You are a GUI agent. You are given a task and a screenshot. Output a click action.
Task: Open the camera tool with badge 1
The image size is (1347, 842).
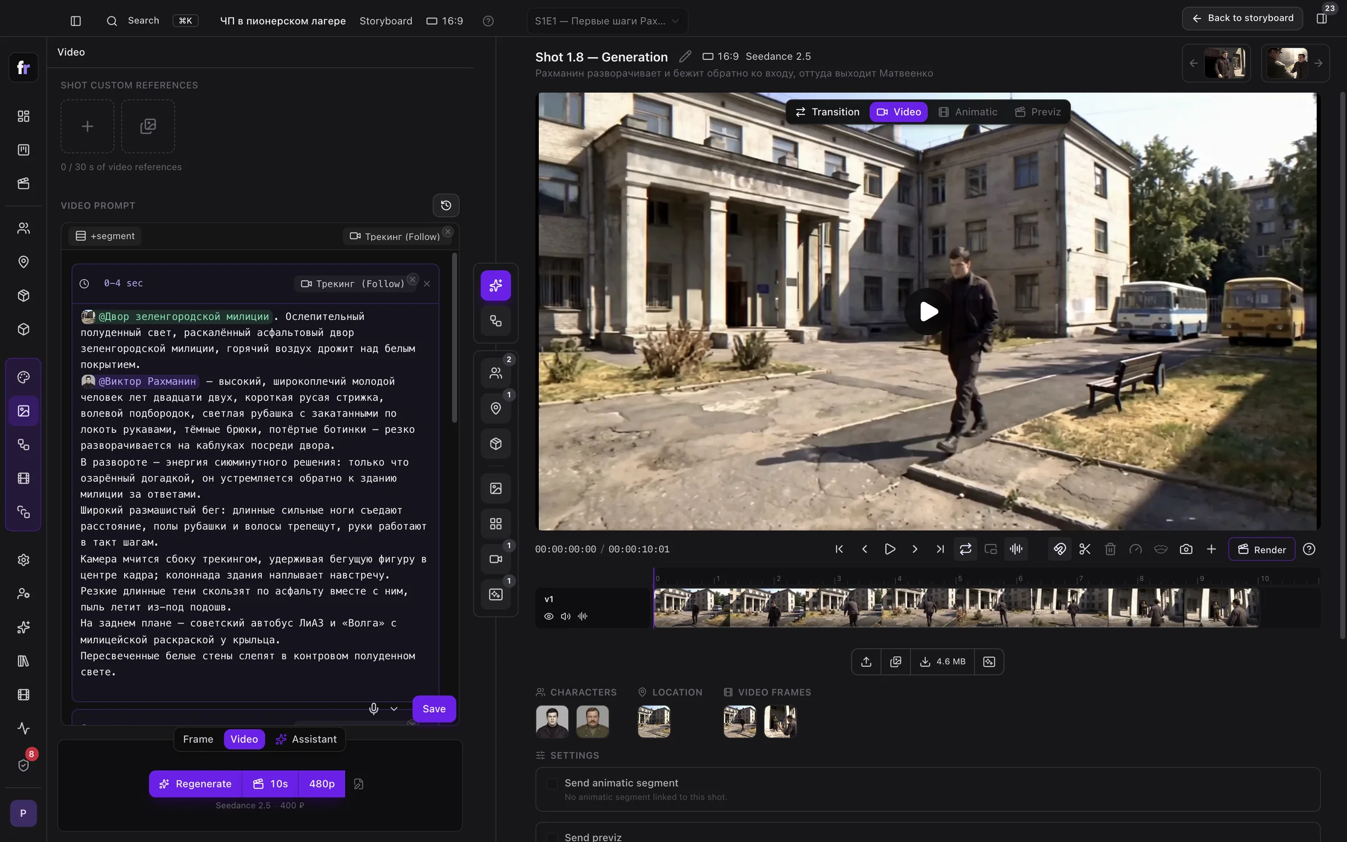(496, 559)
